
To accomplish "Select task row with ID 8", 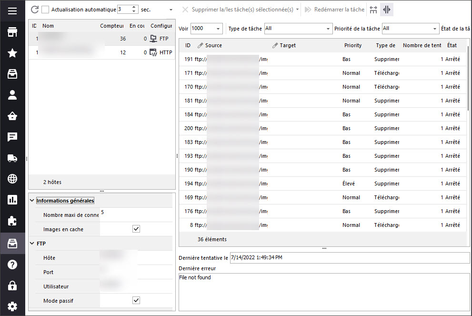I will [x=323, y=225].
